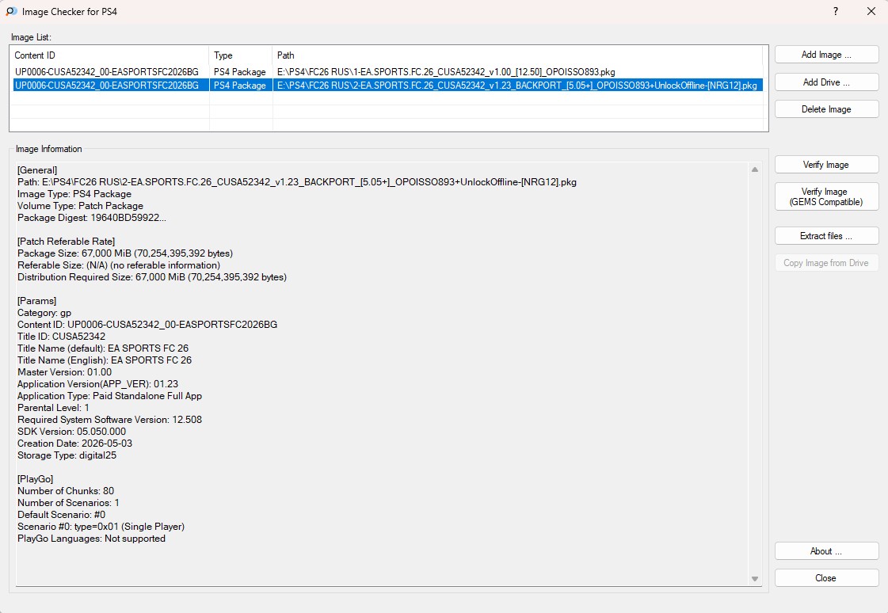Viewport: 888px width, 613px height.
Task: Click Title Name (English) line
Action: click(x=105, y=360)
